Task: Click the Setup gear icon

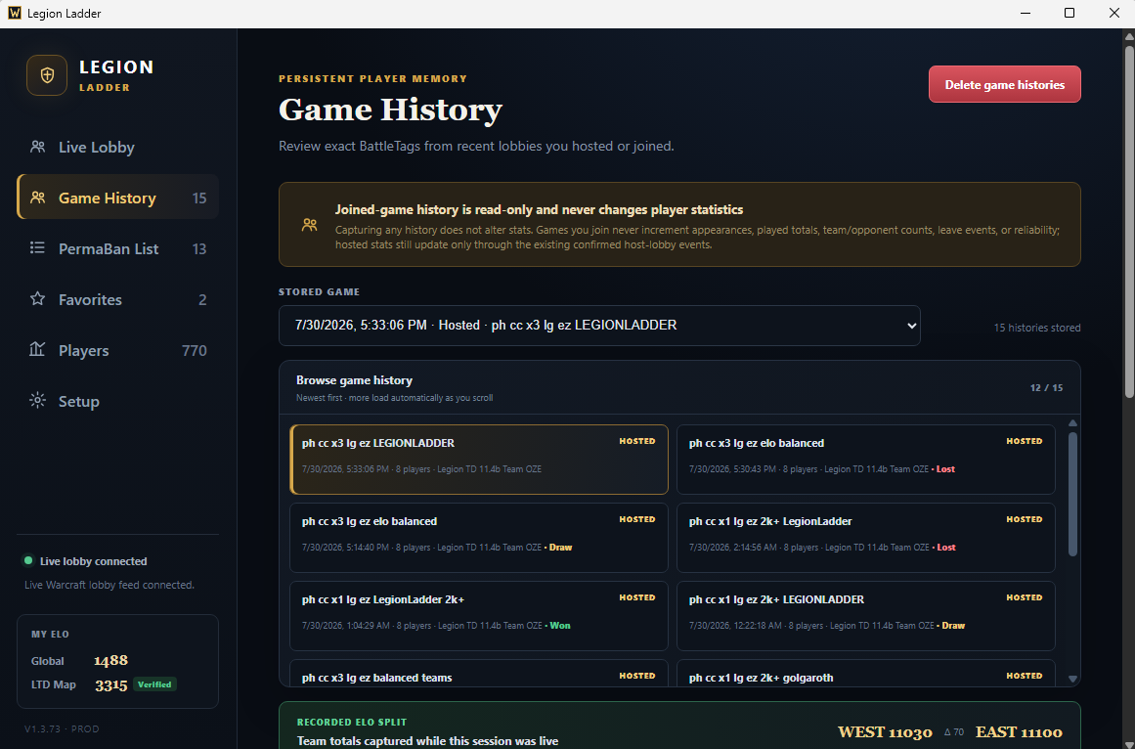Action: point(38,401)
